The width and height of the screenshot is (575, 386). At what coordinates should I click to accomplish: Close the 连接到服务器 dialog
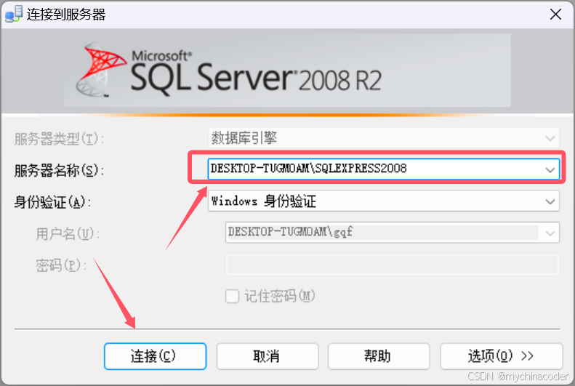click(555, 15)
